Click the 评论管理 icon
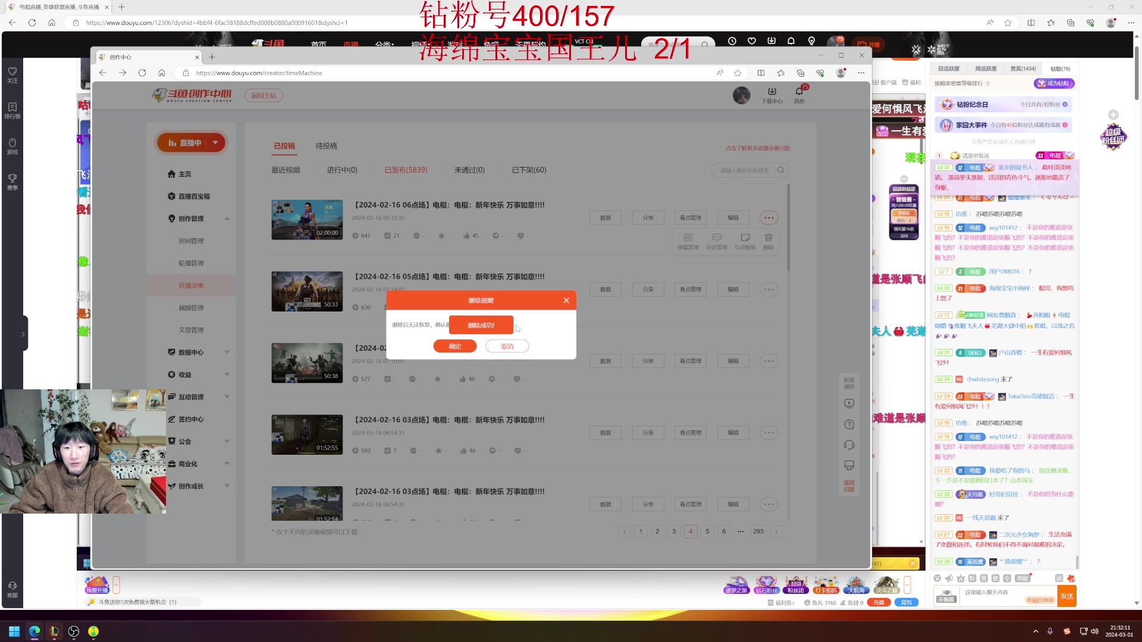Viewport: 1142px width, 642px height. [x=716, y=241]
